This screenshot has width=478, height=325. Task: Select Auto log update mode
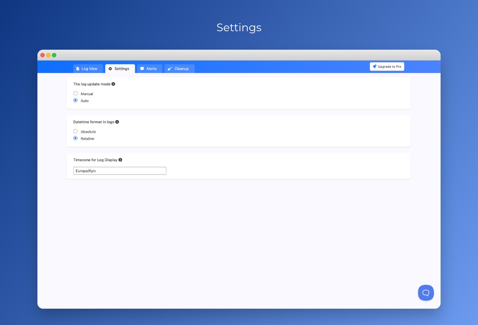[x=76, y=100]
